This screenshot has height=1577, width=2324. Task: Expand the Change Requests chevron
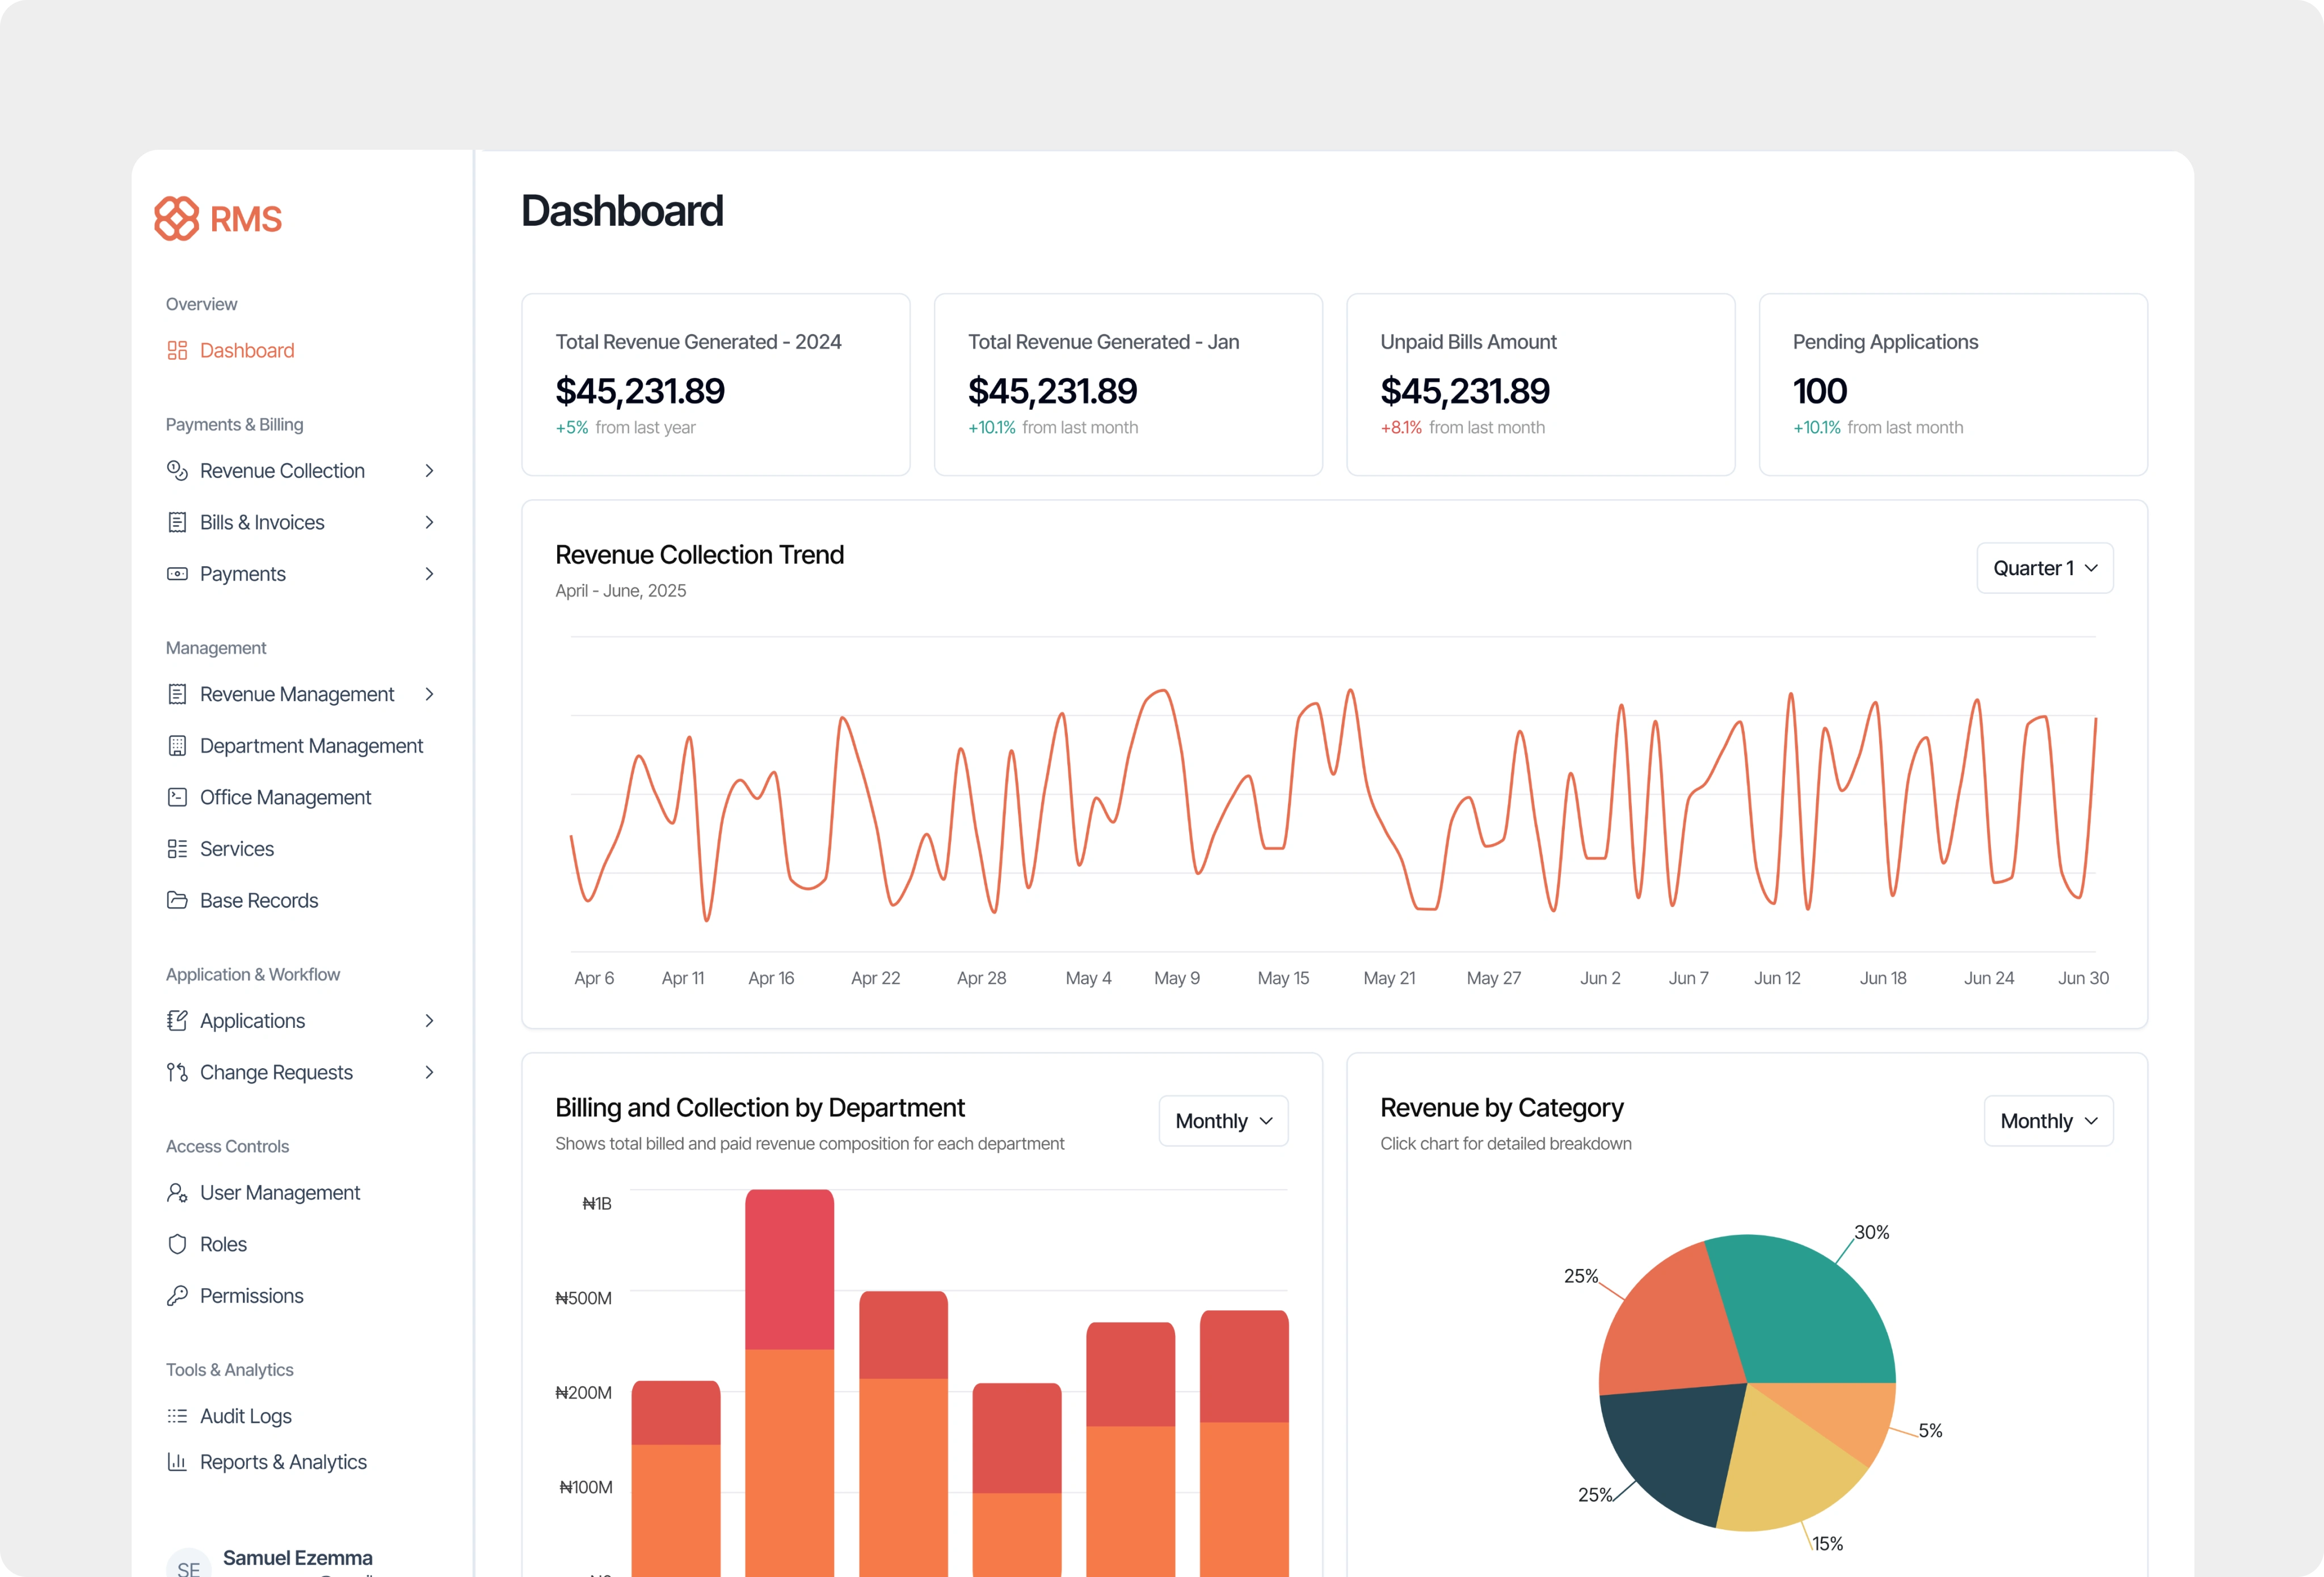coord(429,1072)
